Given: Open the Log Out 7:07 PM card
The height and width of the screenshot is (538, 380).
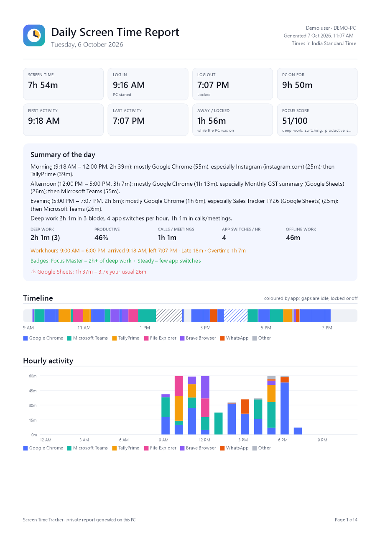Looking at the screenshot, I should [232, 84].
